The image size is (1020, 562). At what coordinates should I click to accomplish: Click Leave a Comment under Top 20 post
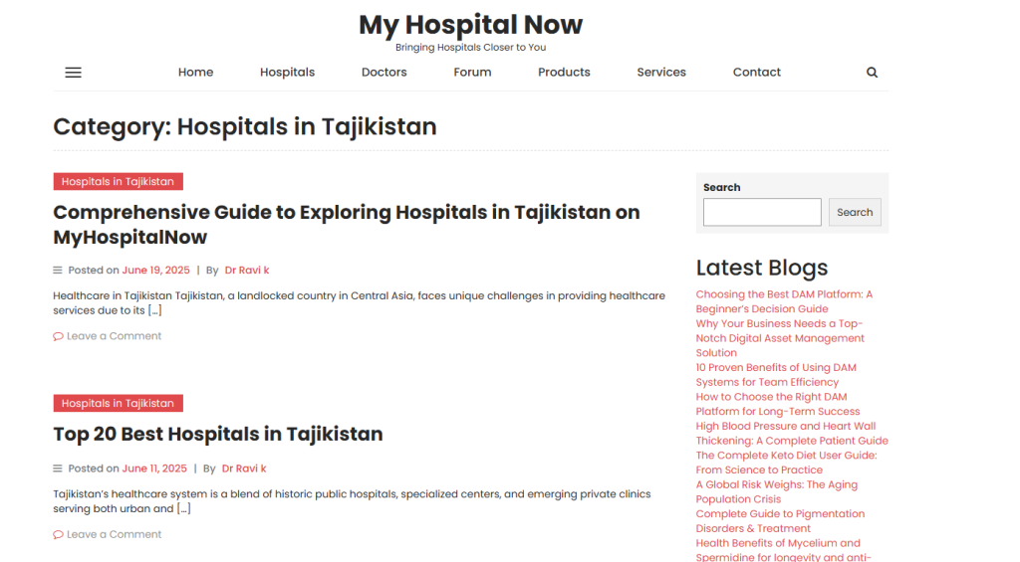click(x=114, y=534)
